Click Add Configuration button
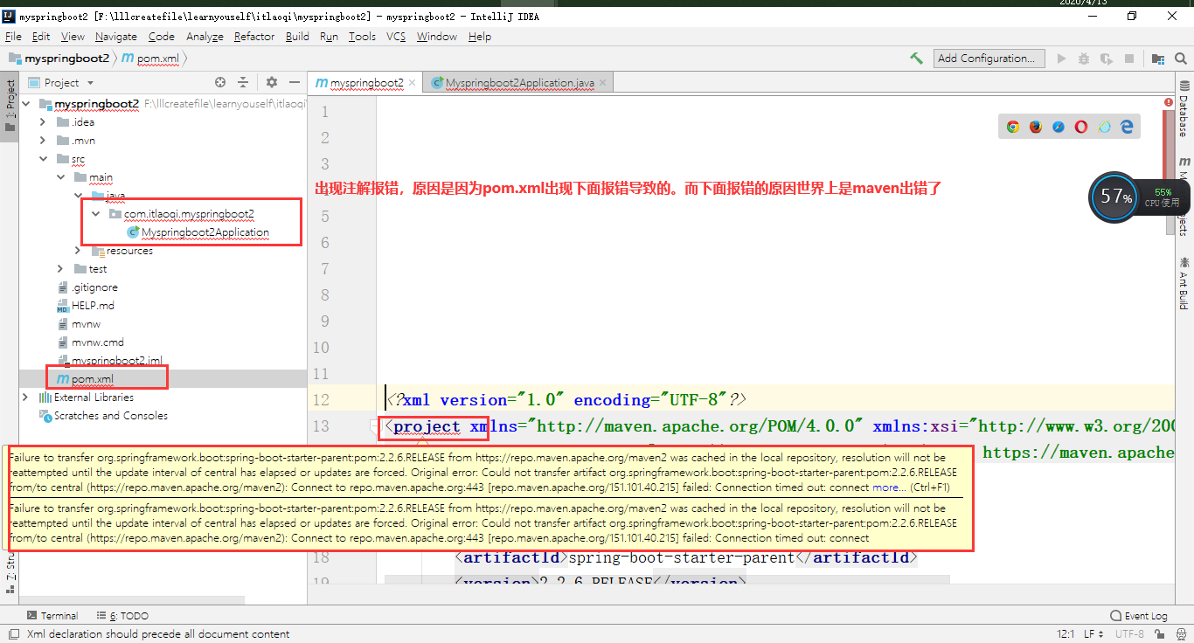The height and width of the screenshot is (643, 1194). [989, 59]
